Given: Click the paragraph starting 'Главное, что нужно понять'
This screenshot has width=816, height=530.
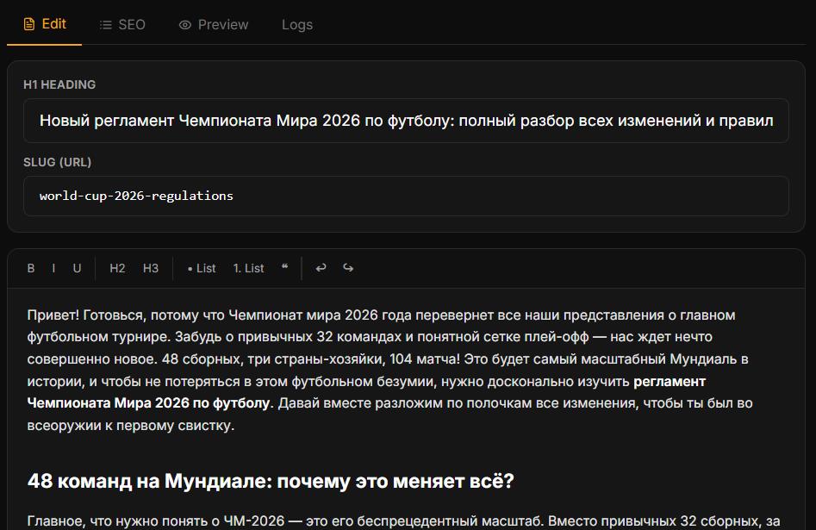Looking at the screenshot, I should tap(403, 521).
